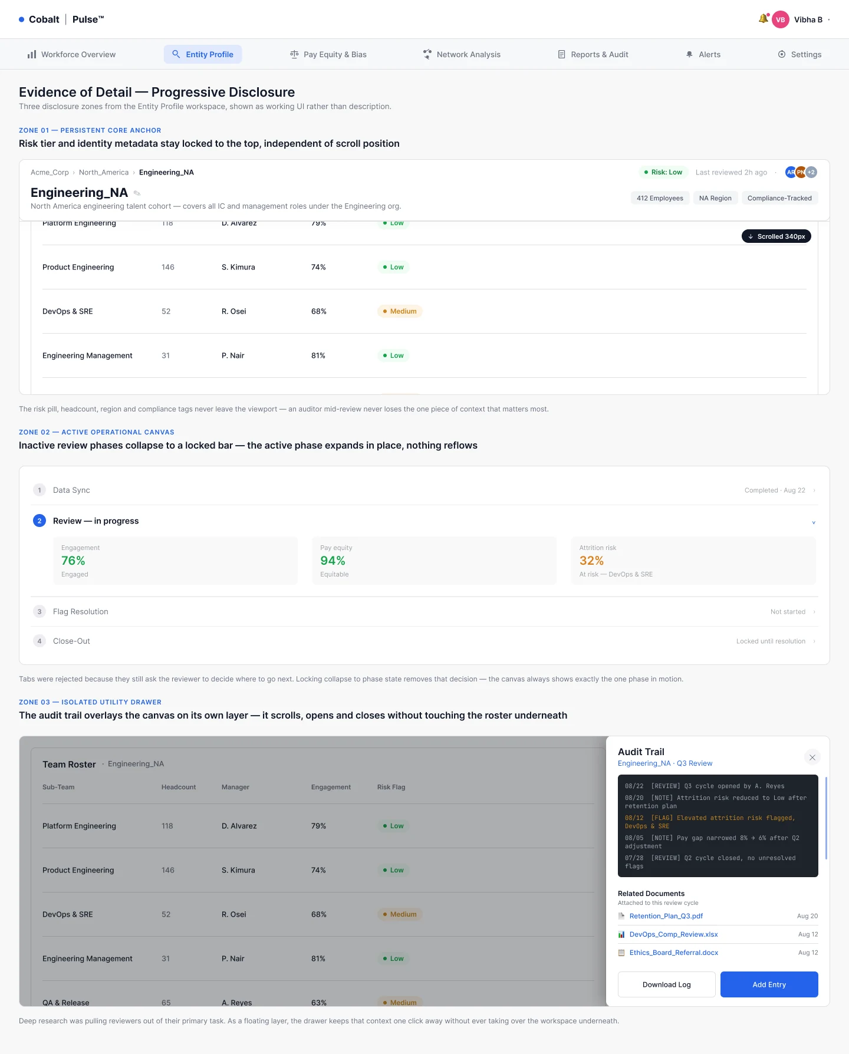Screen dimensions: 849x1054
Task: Click the 08/12 FLAG log entry
Action: 710,822
